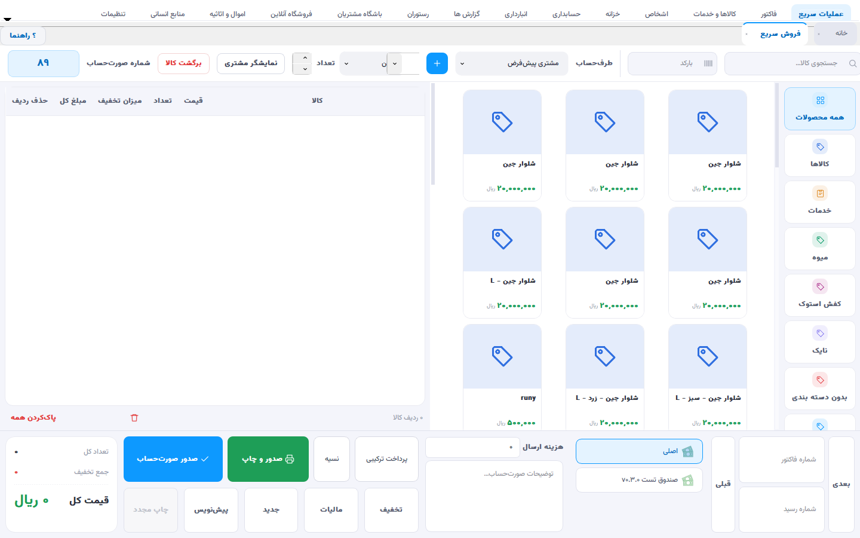
Task: Click the صدور و چاپ green button
Action: (268, 459)
